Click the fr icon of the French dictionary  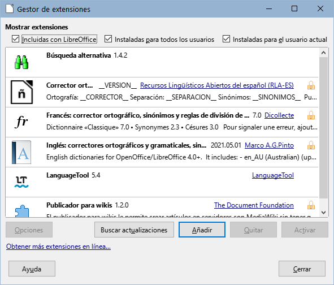21,122
